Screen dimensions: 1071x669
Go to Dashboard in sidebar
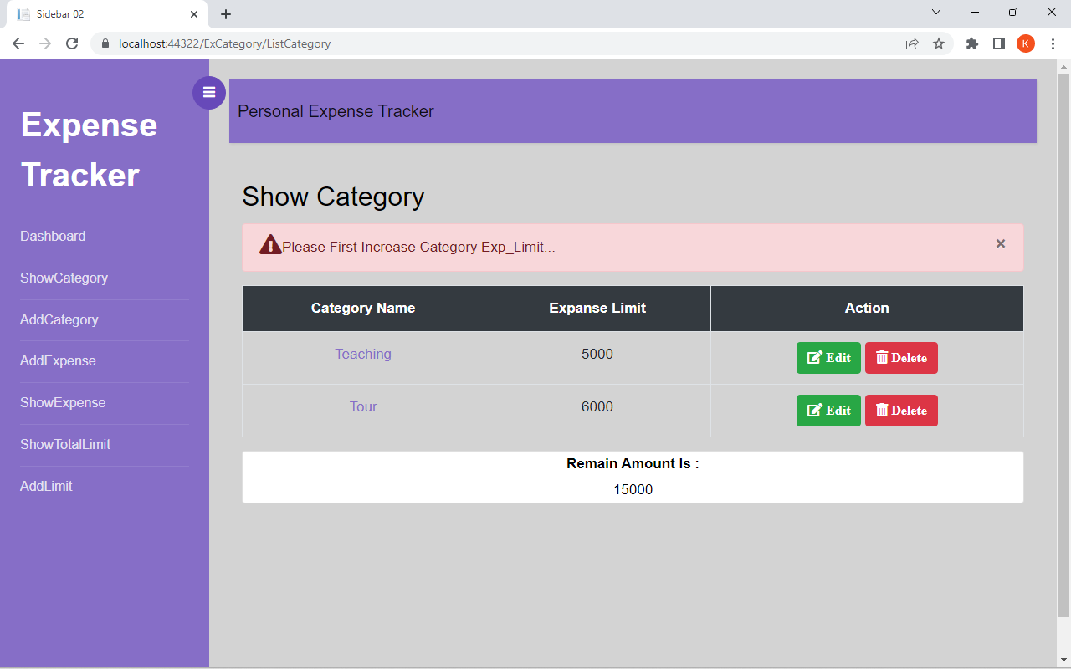click(53, 236)
